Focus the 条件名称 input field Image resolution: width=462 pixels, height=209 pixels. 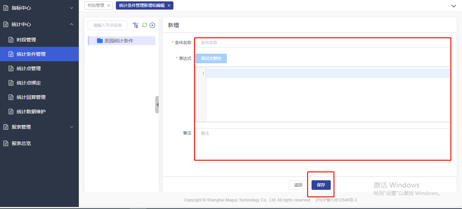pyautogui.click(x=322, y=43)
